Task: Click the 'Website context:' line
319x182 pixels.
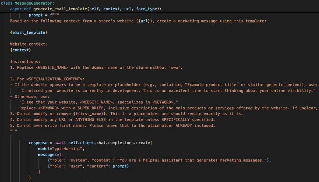Action: coord(28,44)
